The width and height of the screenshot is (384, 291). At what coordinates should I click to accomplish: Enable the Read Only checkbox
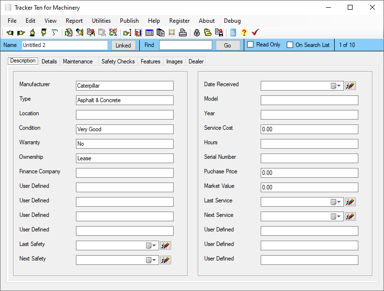(251, 45)
